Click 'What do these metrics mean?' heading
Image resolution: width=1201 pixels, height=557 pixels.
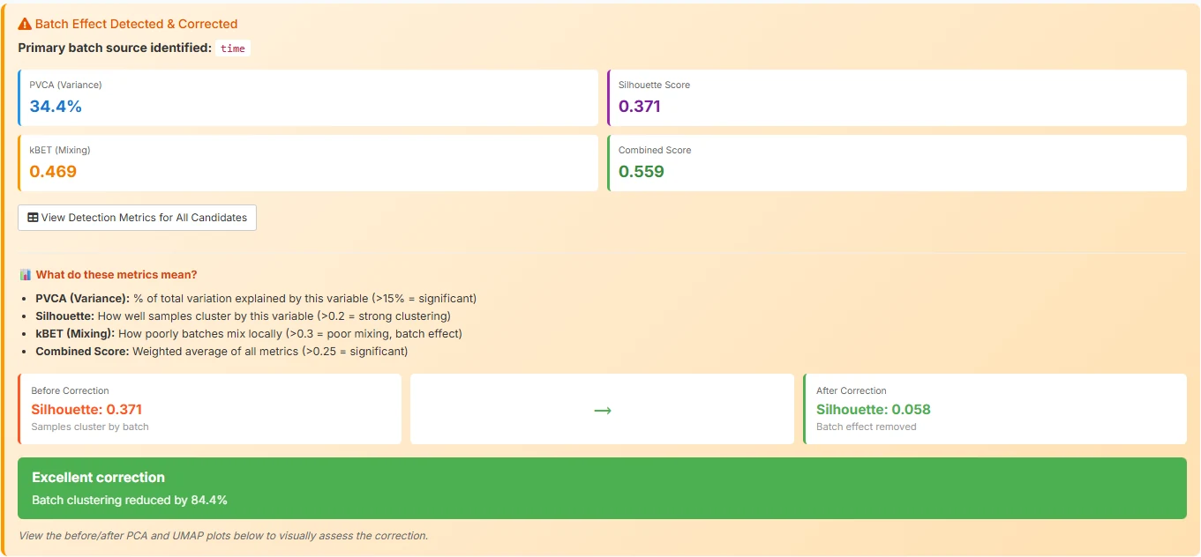116,275
